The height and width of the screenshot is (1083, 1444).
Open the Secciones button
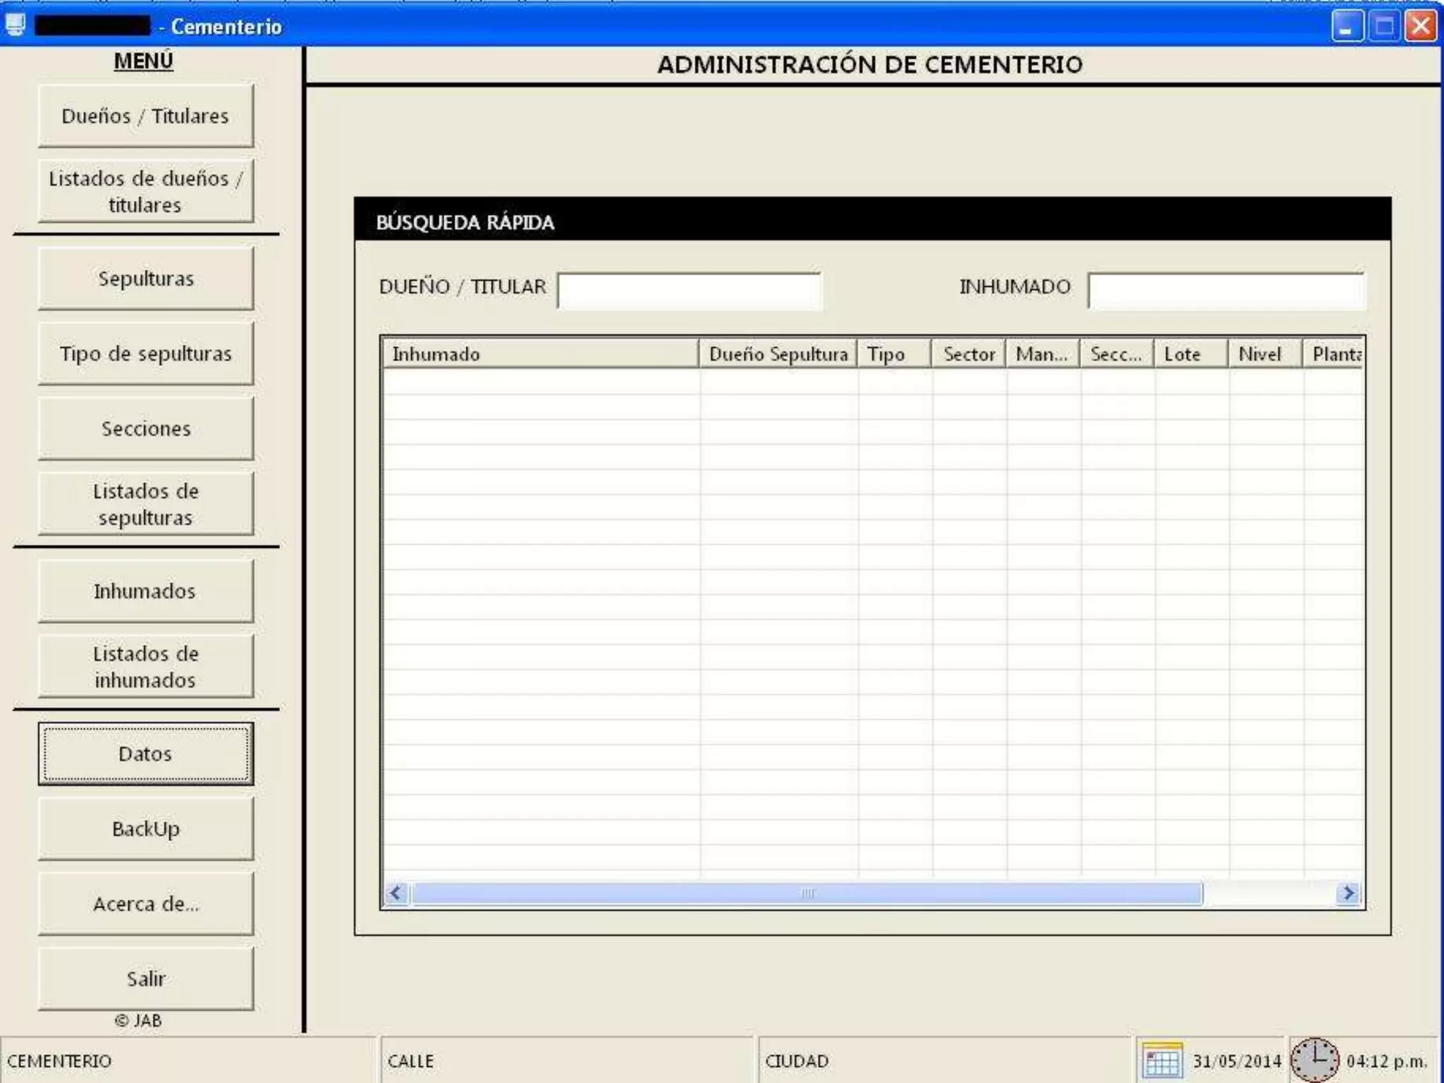145,428
